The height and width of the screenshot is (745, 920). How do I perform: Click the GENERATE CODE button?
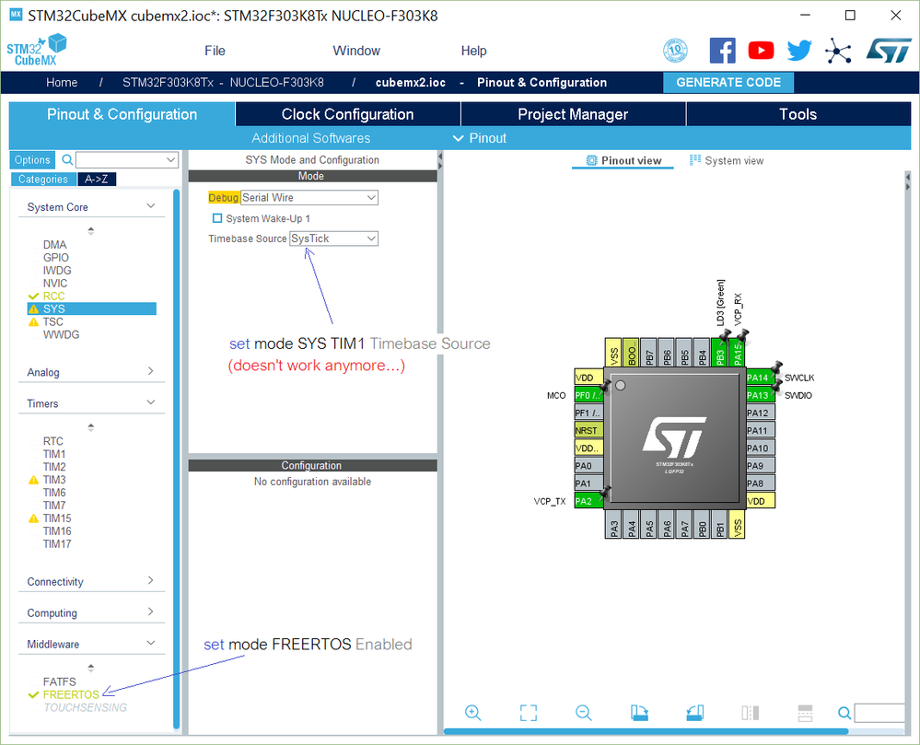728,83
